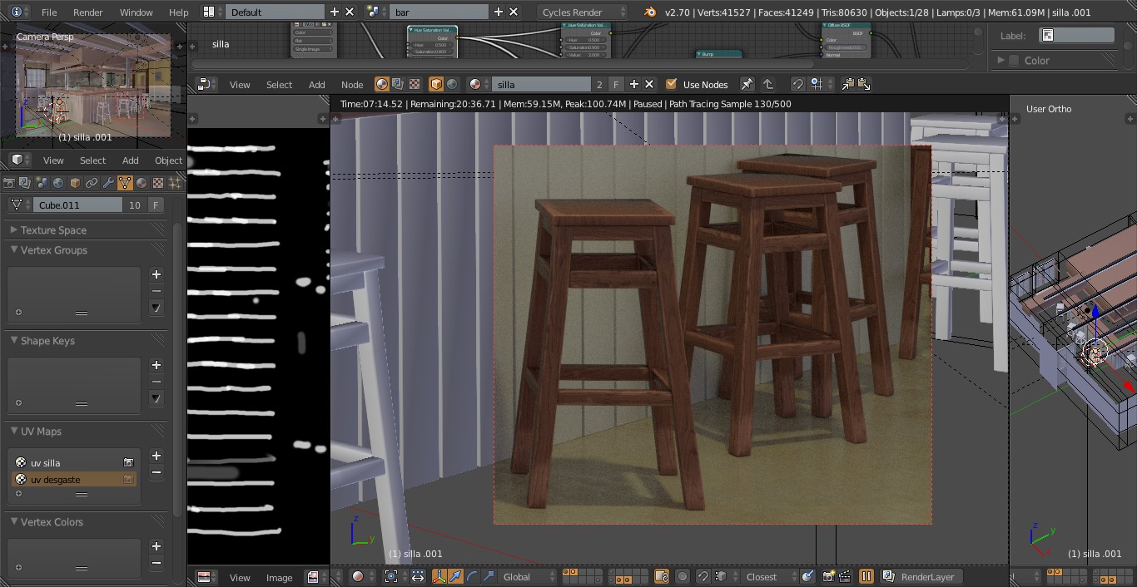Toggle 3D manipulator widget (axes icon)
The image size is (1137, 587).
439,576
